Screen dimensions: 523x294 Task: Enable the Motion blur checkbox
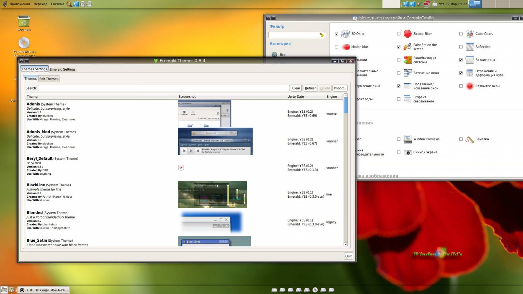click(337, 47)
